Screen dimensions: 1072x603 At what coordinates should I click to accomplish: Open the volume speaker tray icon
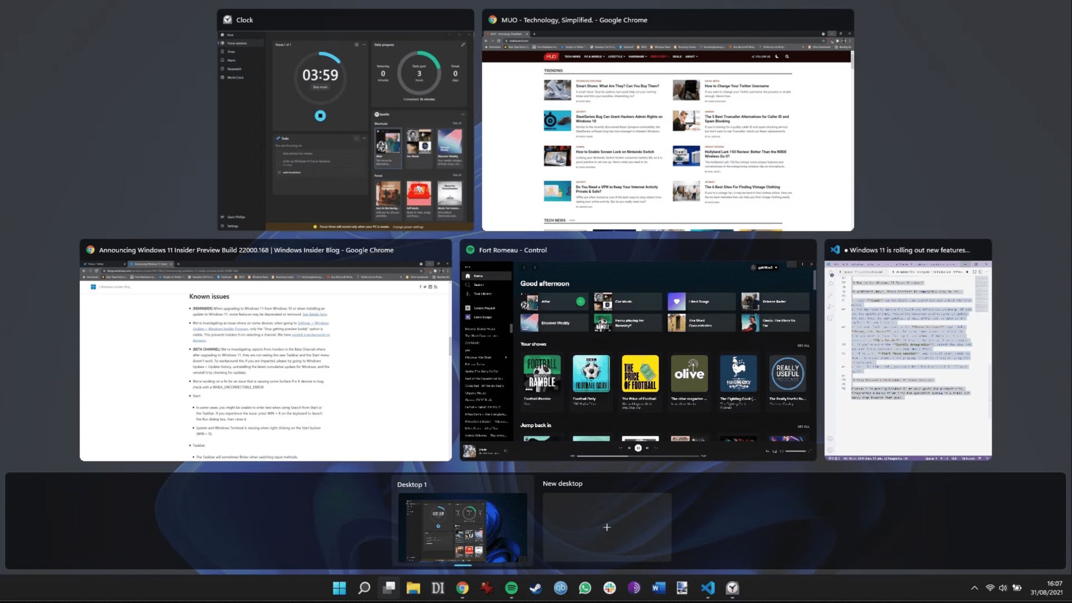(1002, 588)
